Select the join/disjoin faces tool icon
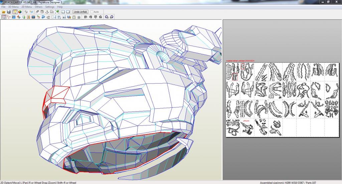This screenshot has width=342, height=184. tap(9, 17)
